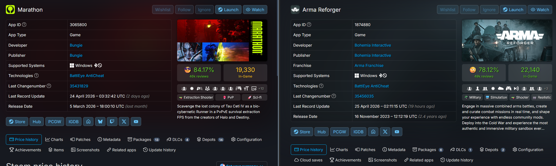Open Arma Reforger's homepage house icon
The width and height of the screenshot is (556, 166).
pos(373,132)
